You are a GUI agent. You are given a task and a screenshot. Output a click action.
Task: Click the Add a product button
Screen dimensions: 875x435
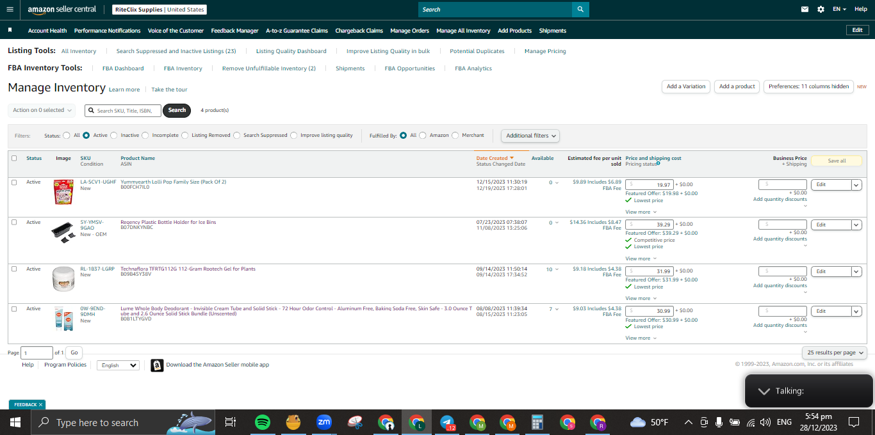click(x=737, y=86)
